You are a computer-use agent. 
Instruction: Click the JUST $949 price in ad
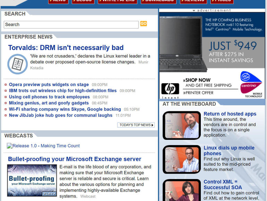233,46
